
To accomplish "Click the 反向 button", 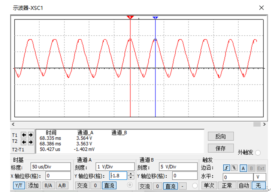I will (x=221, y=136).
